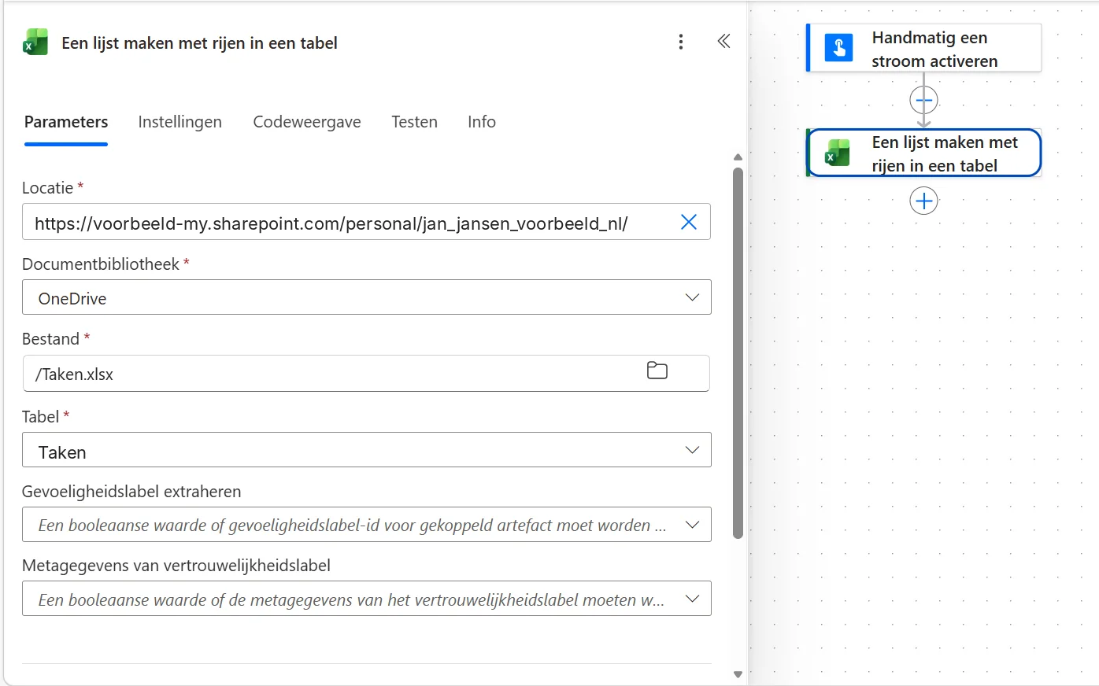Clear the Locatie field with the X
This screenshot has width=1099, height=686.
(689, 223)
